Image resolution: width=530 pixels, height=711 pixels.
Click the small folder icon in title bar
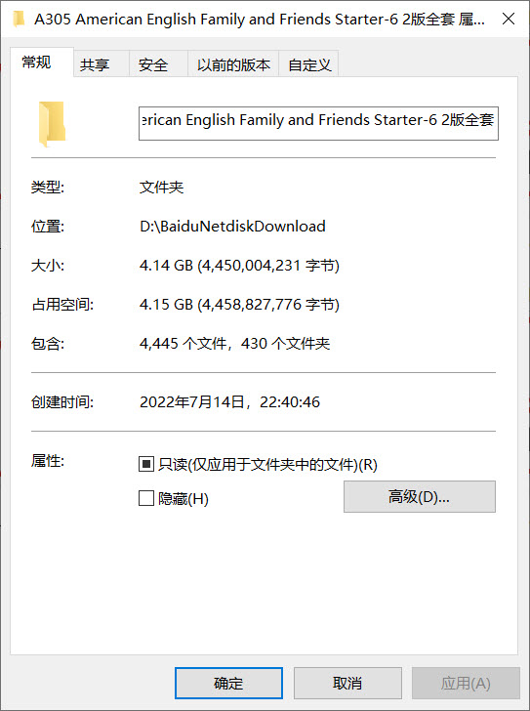(x=19, y=20)
